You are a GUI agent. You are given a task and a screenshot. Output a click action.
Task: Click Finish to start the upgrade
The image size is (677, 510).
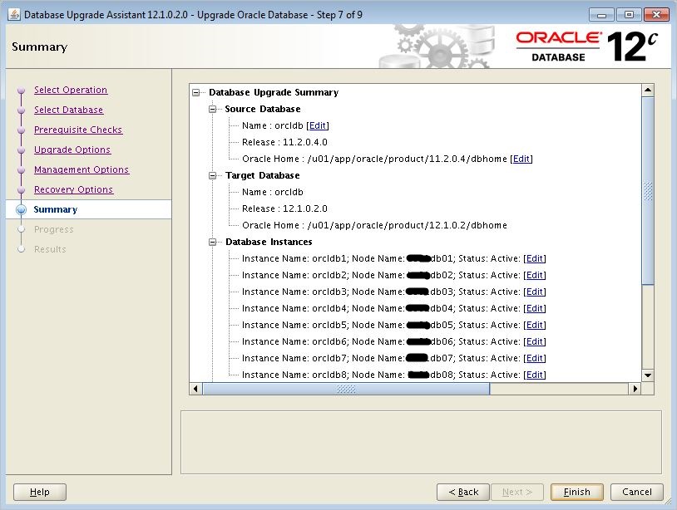click(x=577, y=492)
